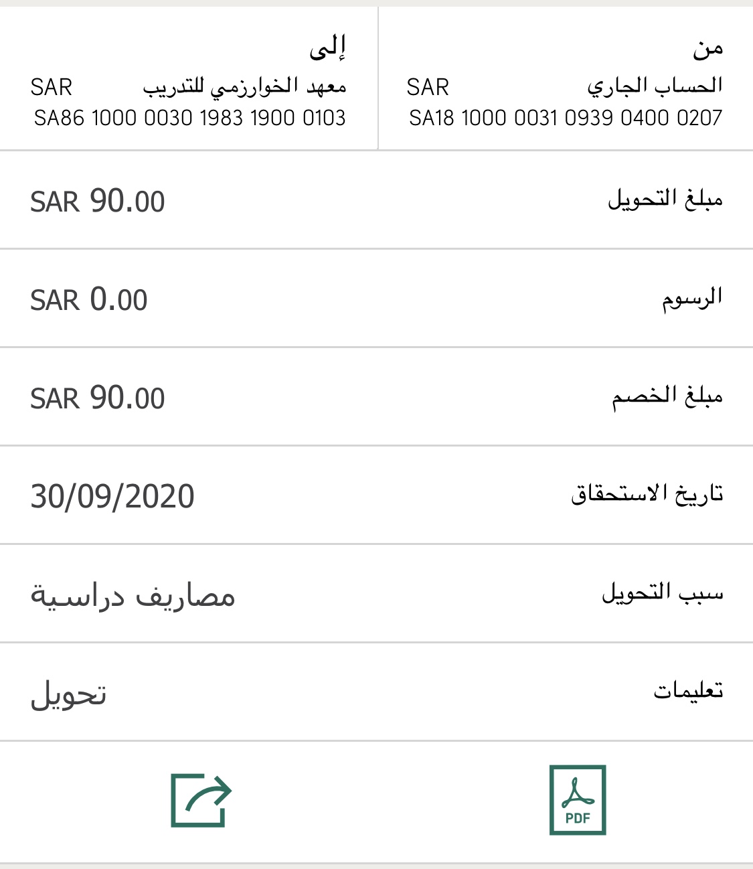Tap the recipient account SAR currency label
The height and width of the screenshot is (869, 753).
click(x=52, y=87)
